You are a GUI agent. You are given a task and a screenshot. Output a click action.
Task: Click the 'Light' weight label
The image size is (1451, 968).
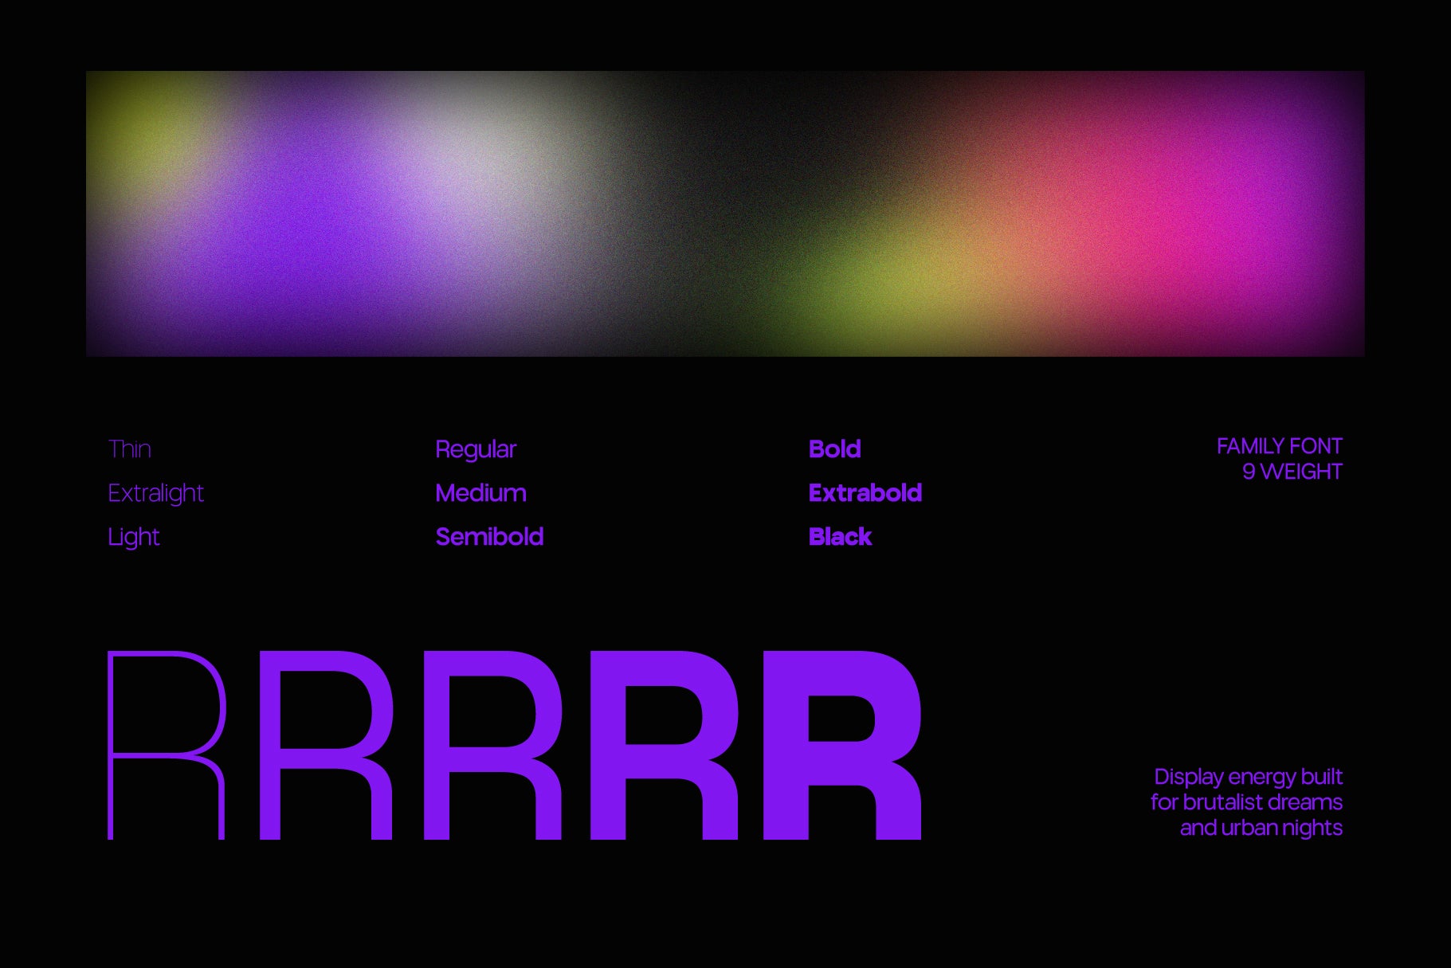tap(134, 538)
